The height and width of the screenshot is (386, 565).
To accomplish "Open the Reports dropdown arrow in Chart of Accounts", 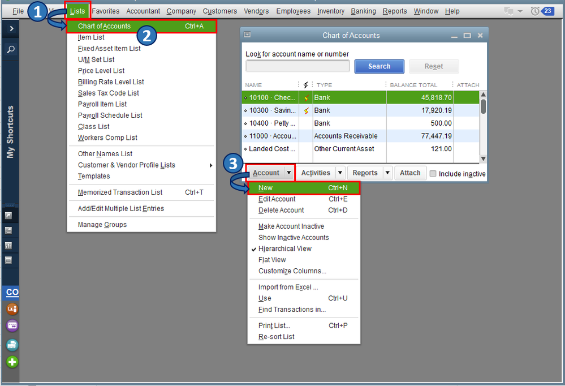I will pyautogui.click(x=387, y=173).
